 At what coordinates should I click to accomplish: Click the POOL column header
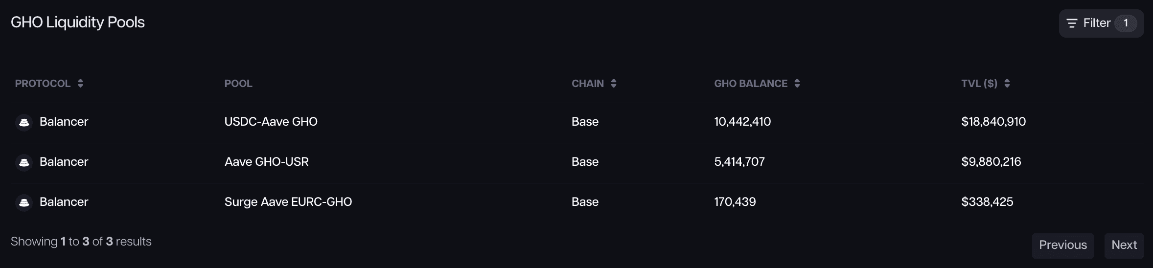(238, 84)
